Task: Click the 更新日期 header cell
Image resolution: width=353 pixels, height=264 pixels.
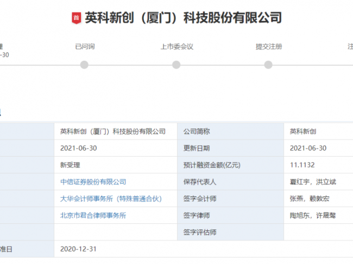Action: [x=230, y=149]
